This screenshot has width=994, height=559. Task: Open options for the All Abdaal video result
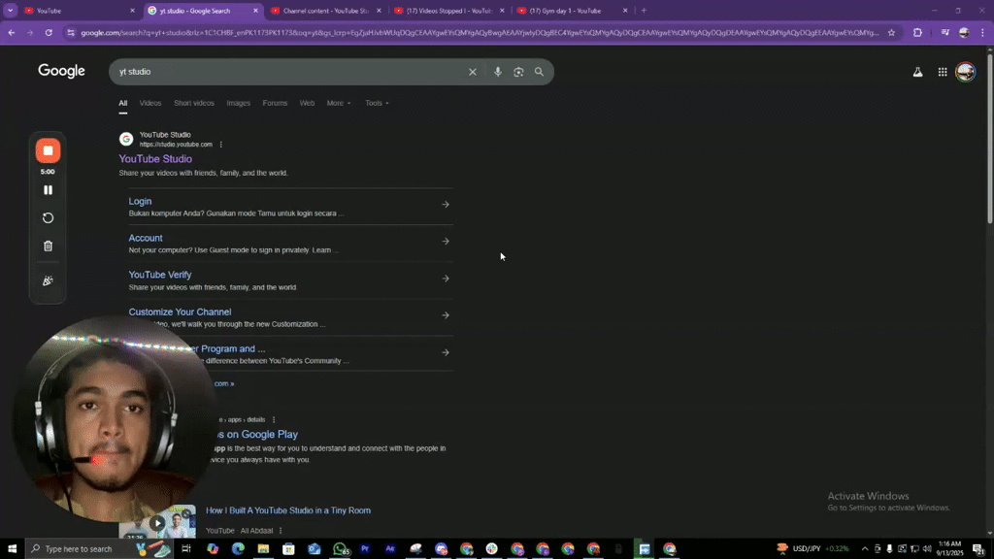tap(281, 531)
